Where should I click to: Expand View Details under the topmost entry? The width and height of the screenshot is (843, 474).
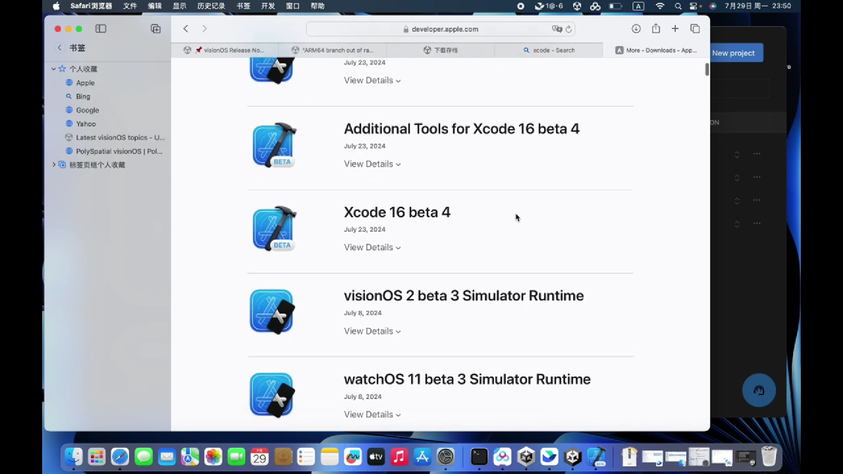[x=372, y=80]
